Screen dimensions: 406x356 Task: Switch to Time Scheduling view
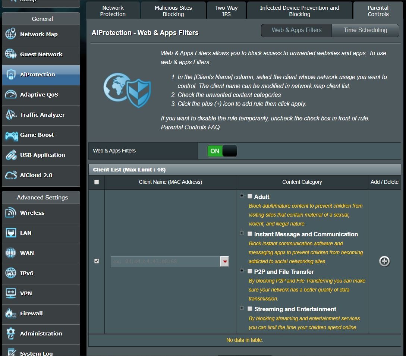pos(365,30)
